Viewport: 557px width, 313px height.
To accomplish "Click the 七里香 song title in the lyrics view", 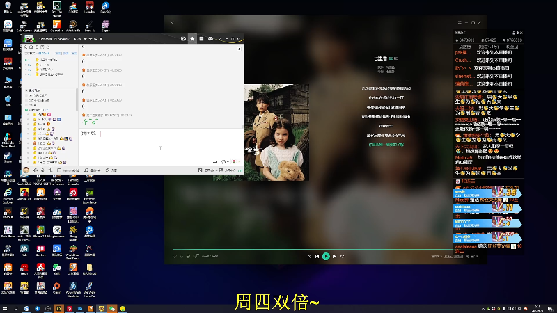I will click(x=379, y=58).
